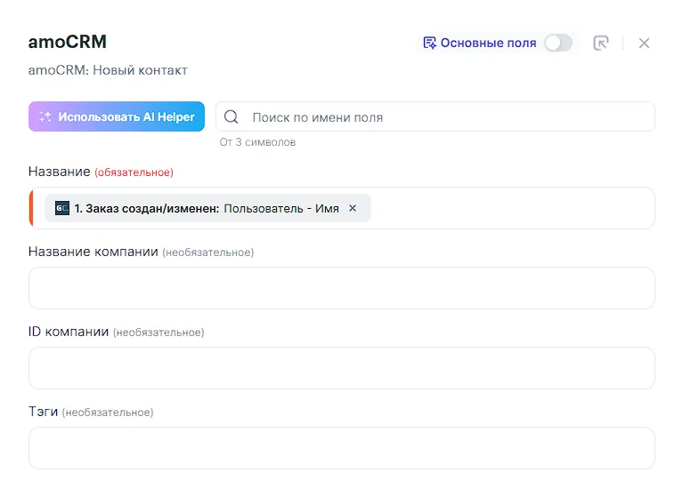This screenshot has width=691, height=481.
Task: Focus the Название компании input field
Action: click(342, 288)
